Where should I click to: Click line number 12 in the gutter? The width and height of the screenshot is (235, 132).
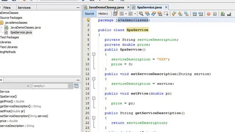(87, 74)
